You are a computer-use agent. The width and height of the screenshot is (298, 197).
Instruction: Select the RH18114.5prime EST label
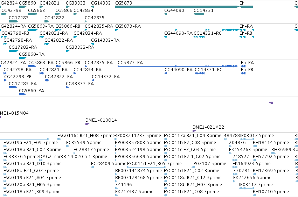pyautogui.click(x=271, y=143)
